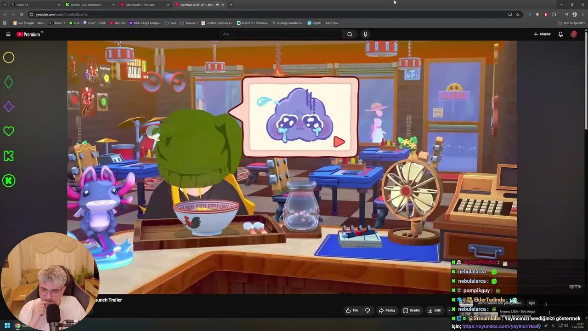Reload the current page
The image size is (588, 331).
coord(22,14)
